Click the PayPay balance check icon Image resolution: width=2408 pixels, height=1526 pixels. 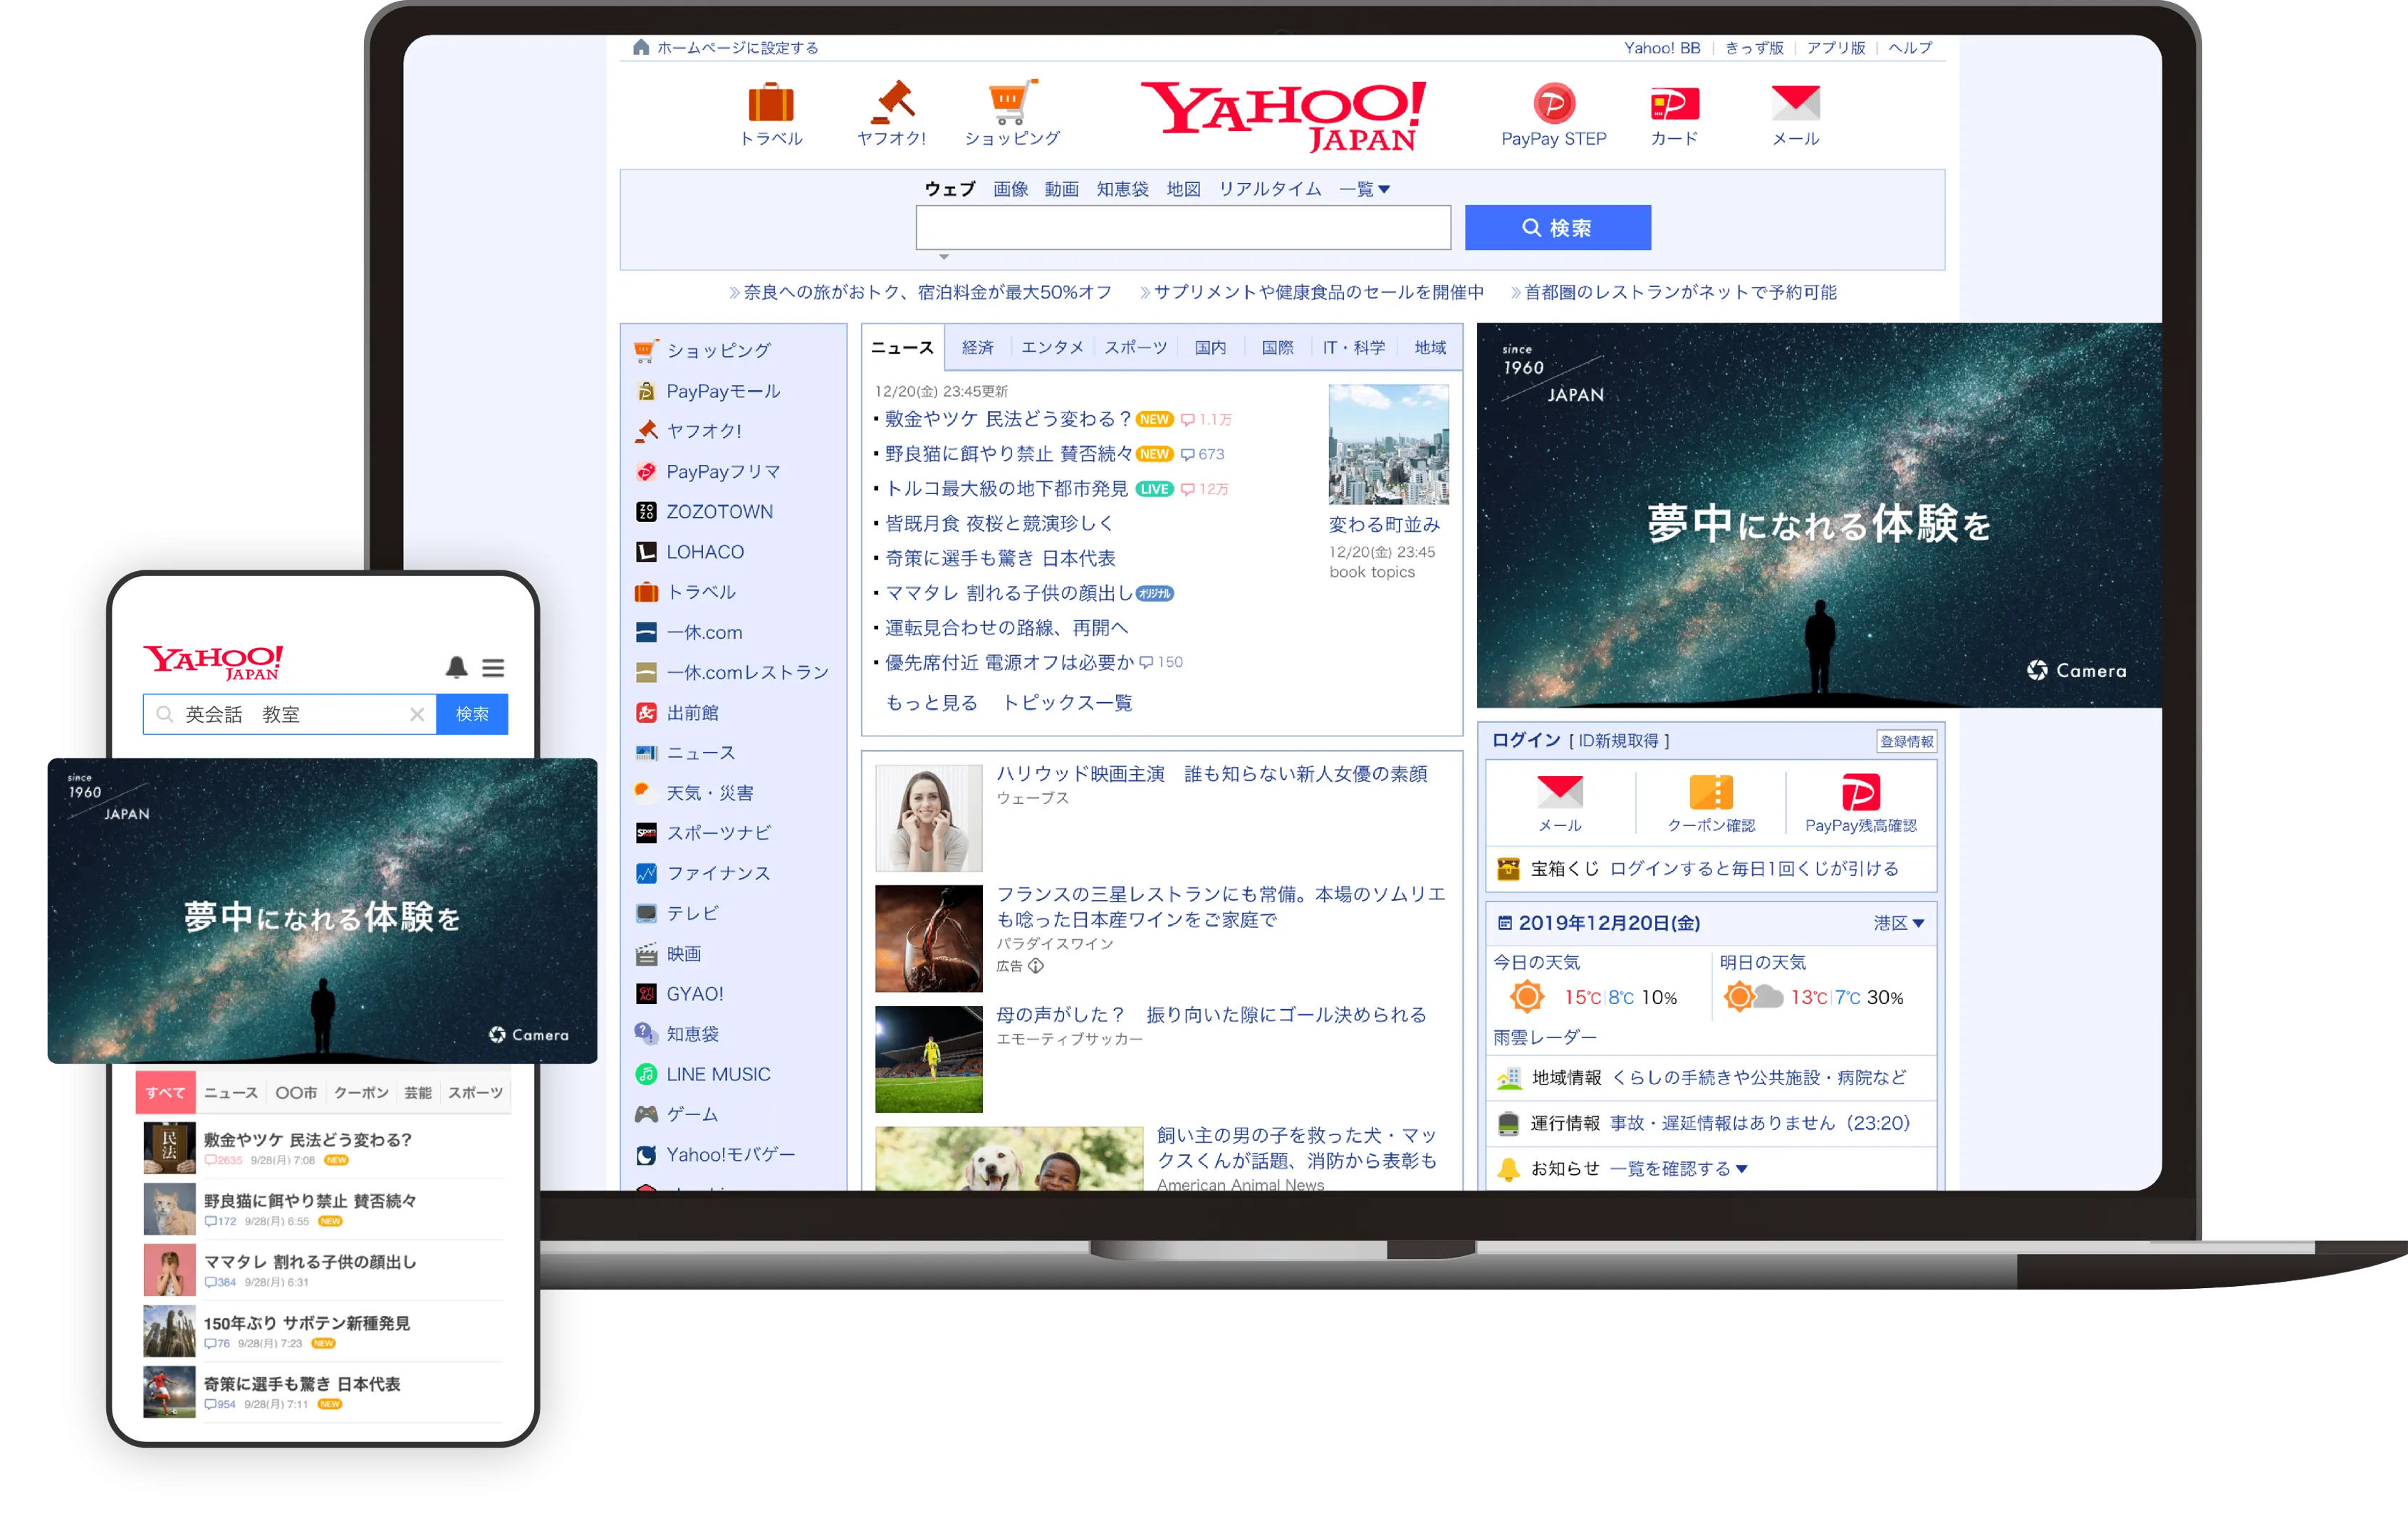(x=1860, y=793)
